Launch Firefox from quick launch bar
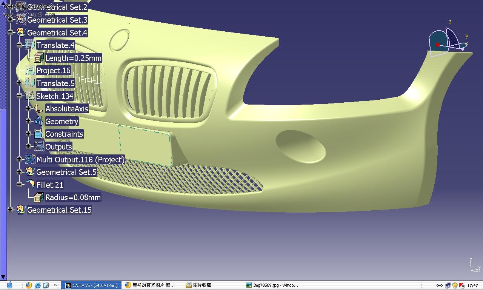 [29, 285]
